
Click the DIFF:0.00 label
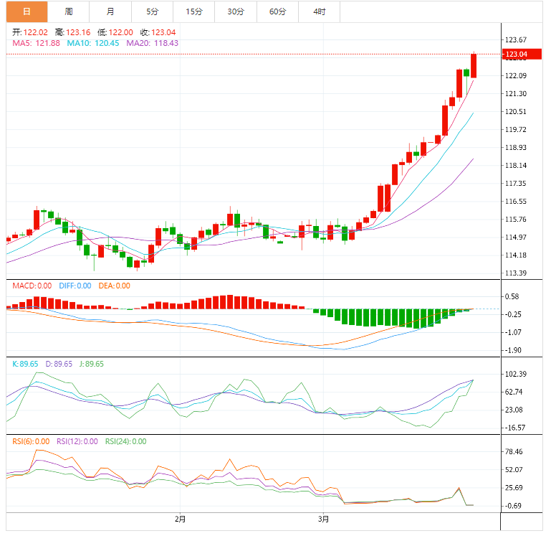click(75, 286)
